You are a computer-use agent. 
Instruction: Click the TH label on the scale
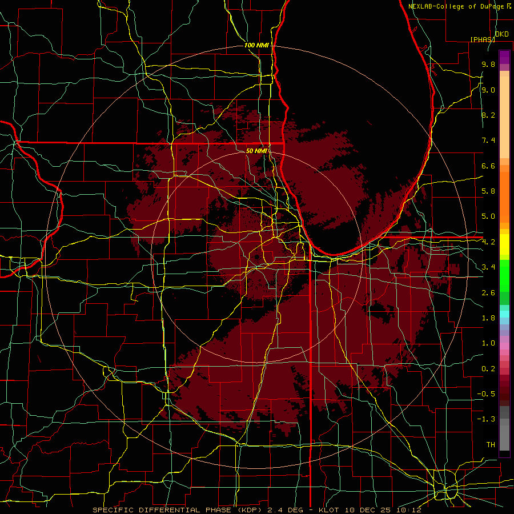pos(491,445)
